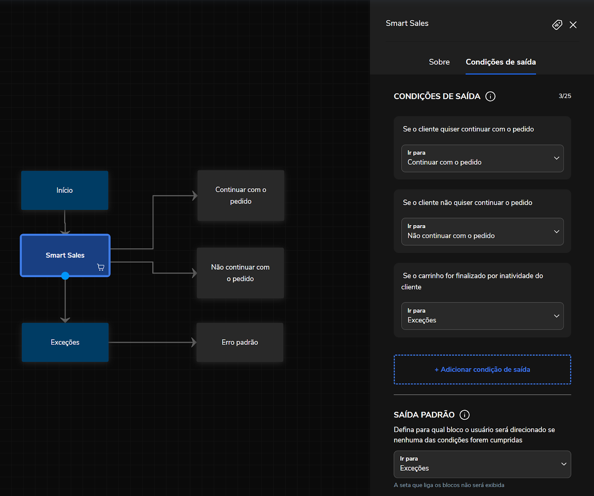Select the Início block on canvas

tap(65, 190)
